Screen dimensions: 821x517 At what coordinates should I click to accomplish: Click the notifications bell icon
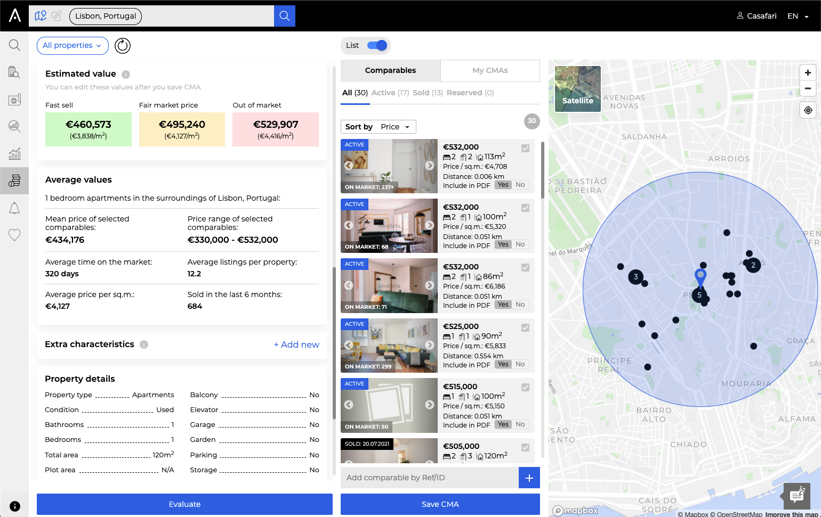coord(14,208)
